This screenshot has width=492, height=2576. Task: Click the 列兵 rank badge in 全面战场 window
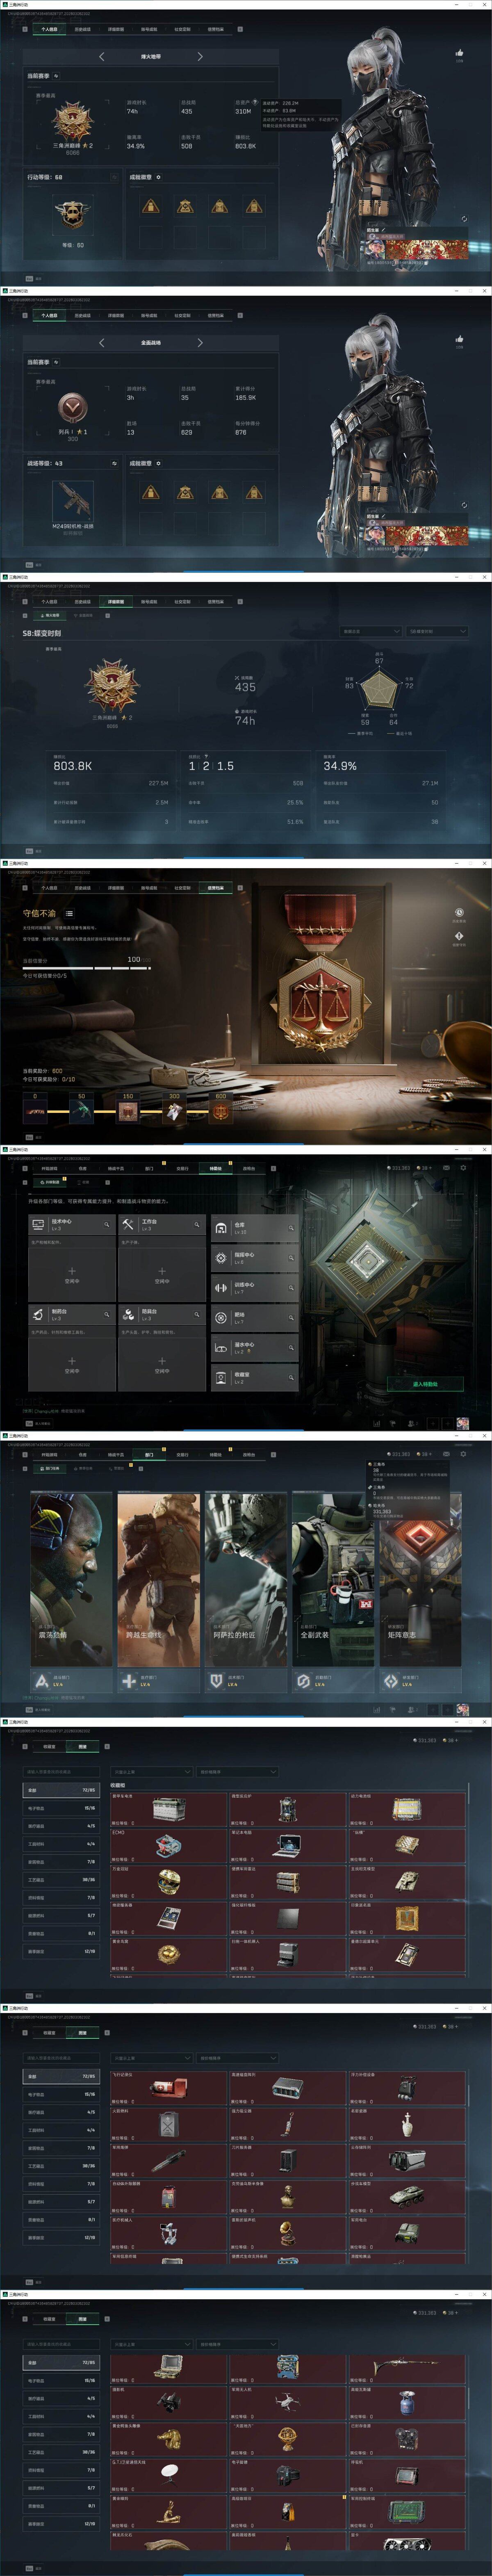[72, 408]
